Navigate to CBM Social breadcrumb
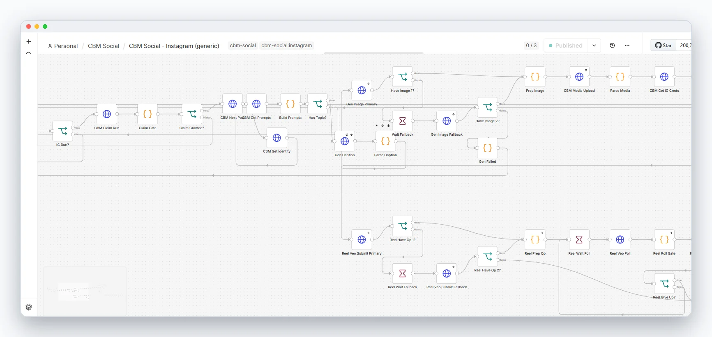The image size is (712, 337). point(104,46)
